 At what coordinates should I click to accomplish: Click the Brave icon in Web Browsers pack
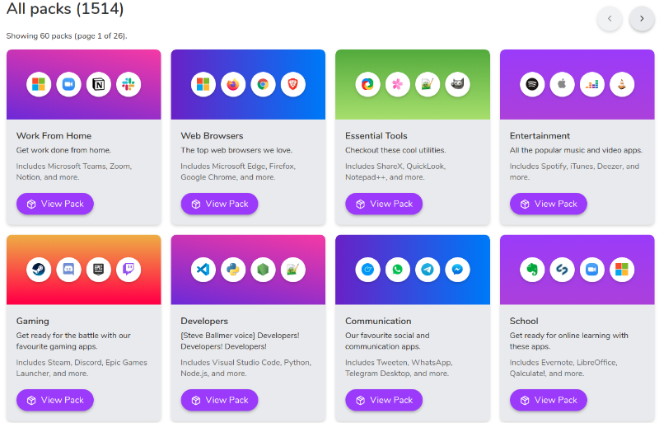point(292,84)
